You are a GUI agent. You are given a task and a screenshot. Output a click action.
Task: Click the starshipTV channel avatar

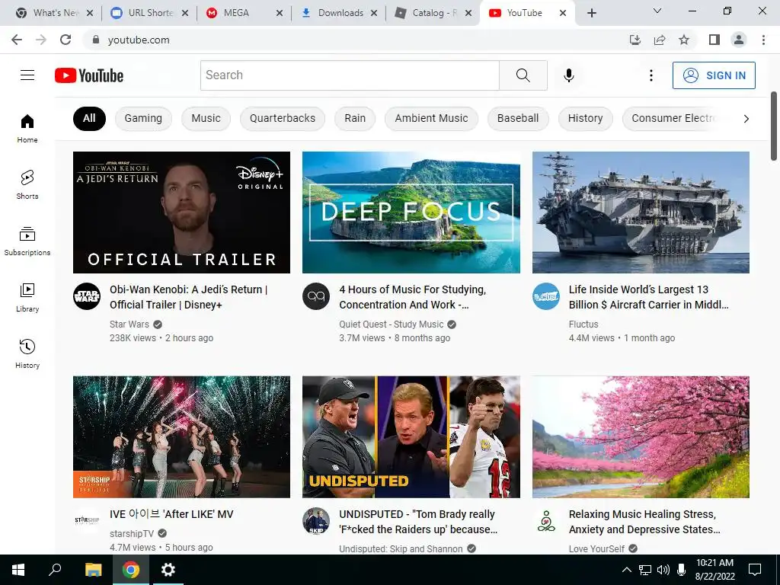coord(87,520)
